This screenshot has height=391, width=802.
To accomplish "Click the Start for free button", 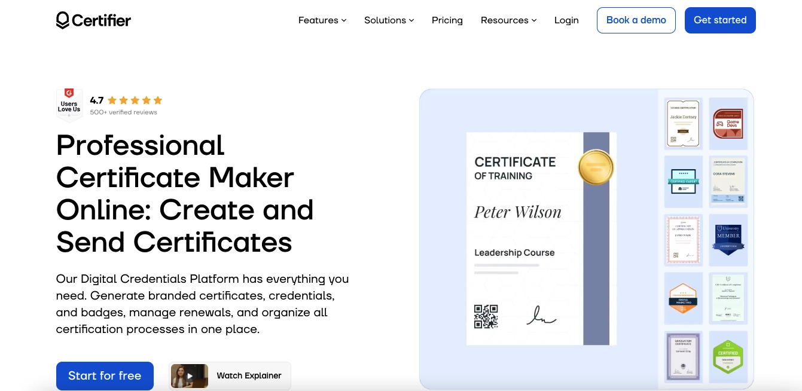I will [105, 376].
